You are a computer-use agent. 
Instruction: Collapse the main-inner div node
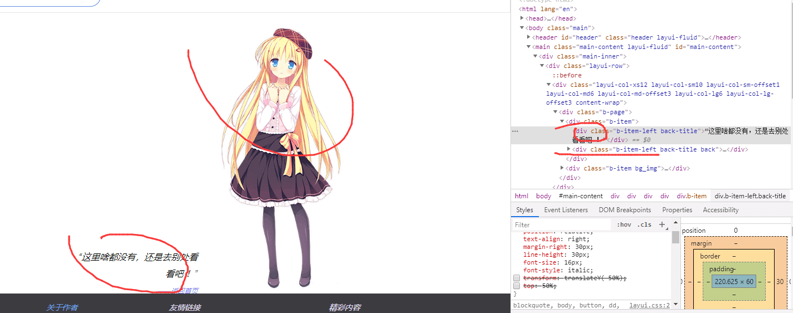(x=536, y=56)
